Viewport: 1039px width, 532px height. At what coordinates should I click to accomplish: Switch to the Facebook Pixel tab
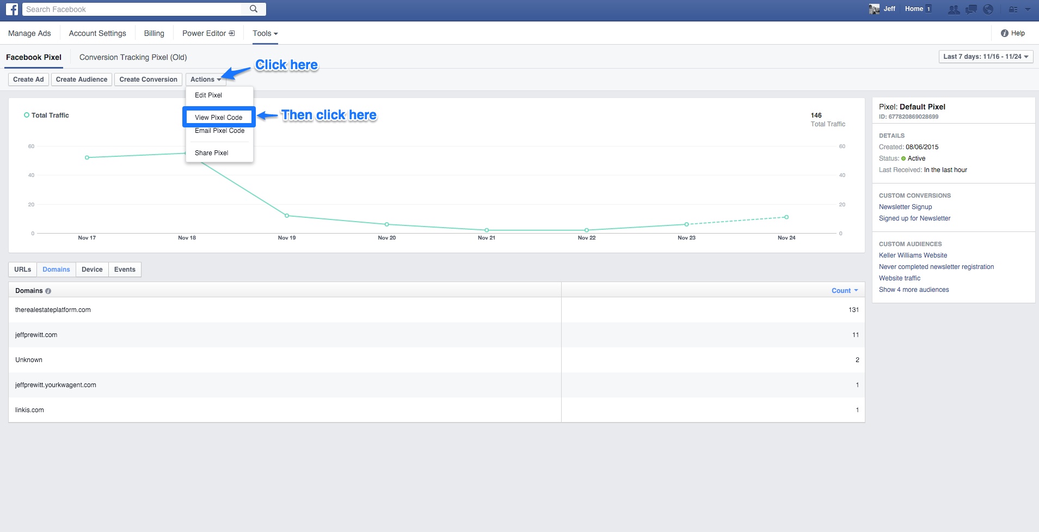click(34, 57)
